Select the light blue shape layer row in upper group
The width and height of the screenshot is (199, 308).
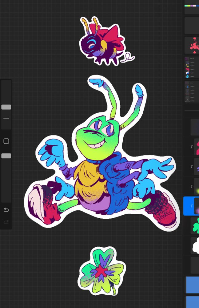coord(192,76)
